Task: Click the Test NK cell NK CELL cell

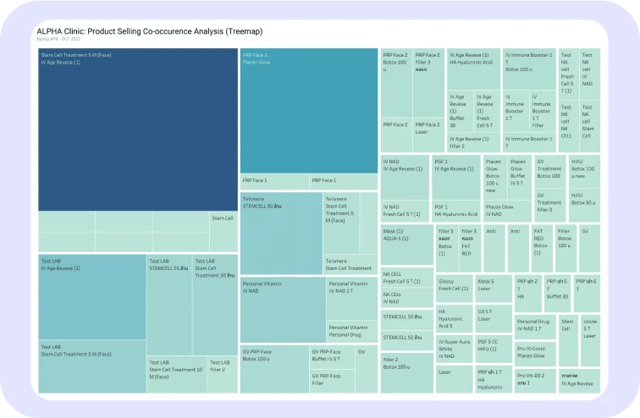Action: tap(569, 126)
